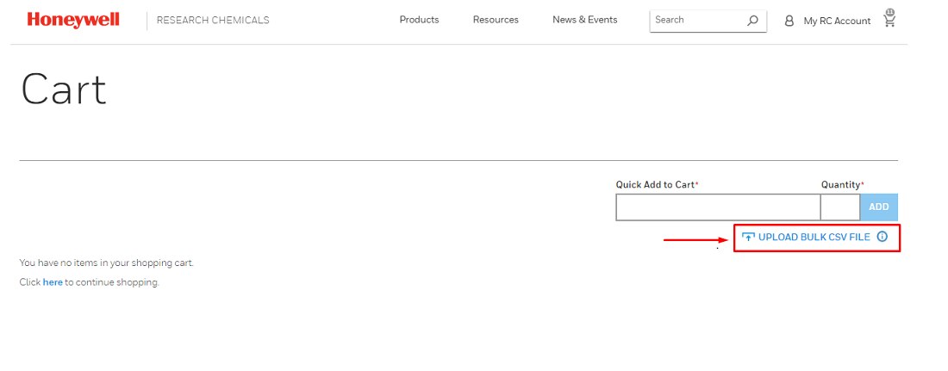Focus the Search text field
This screenshot has width=948, height=371.
point(696,20)
